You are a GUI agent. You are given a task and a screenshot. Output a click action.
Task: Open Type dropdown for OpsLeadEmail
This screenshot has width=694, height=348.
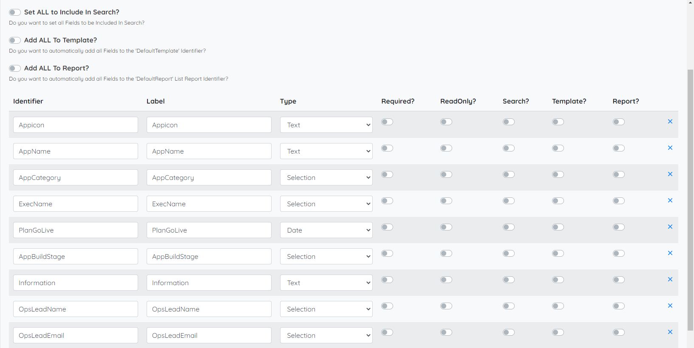[326, 335]
